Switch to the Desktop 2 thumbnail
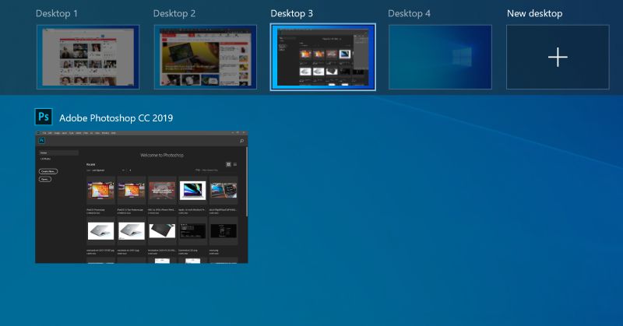 pos(206,57)
